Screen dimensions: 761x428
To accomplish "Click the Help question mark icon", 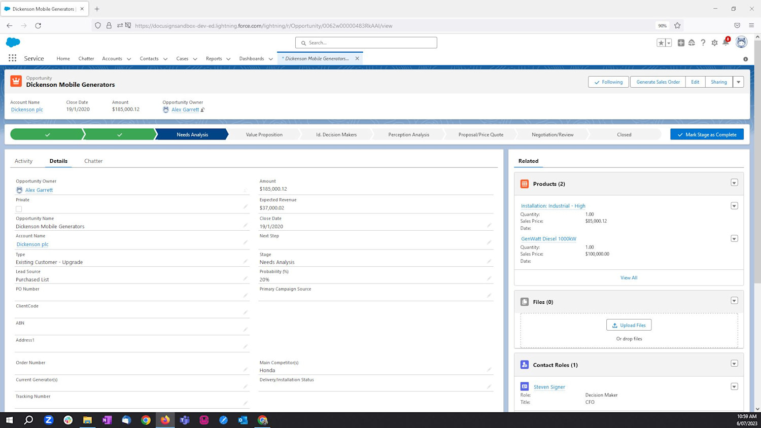I will 703,43.
